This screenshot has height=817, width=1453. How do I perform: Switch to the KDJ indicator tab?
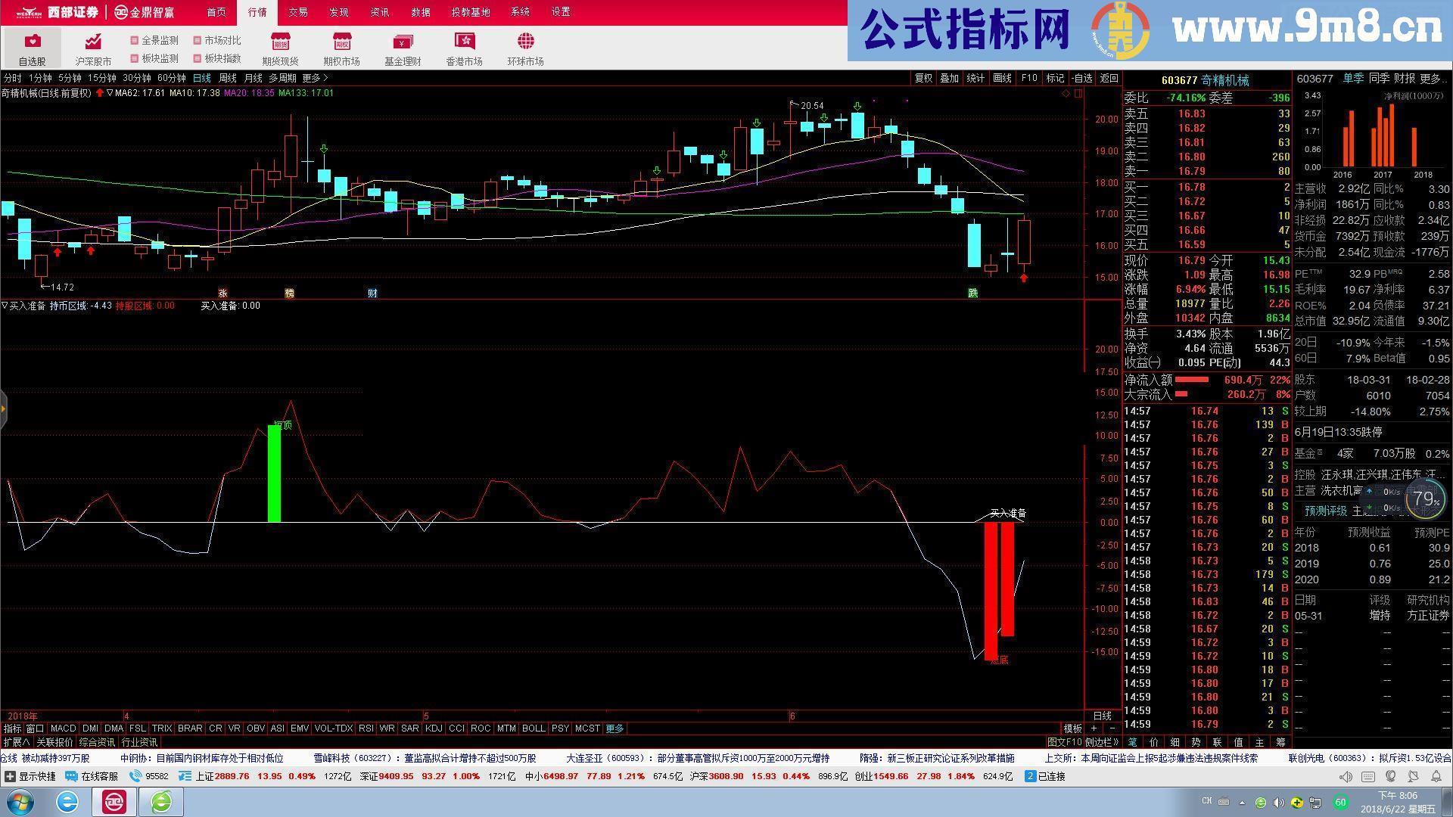click(434, 728)
